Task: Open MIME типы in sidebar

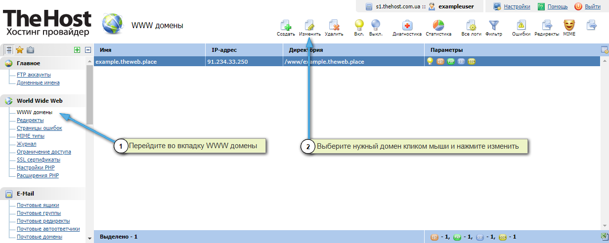Action: 31,136
